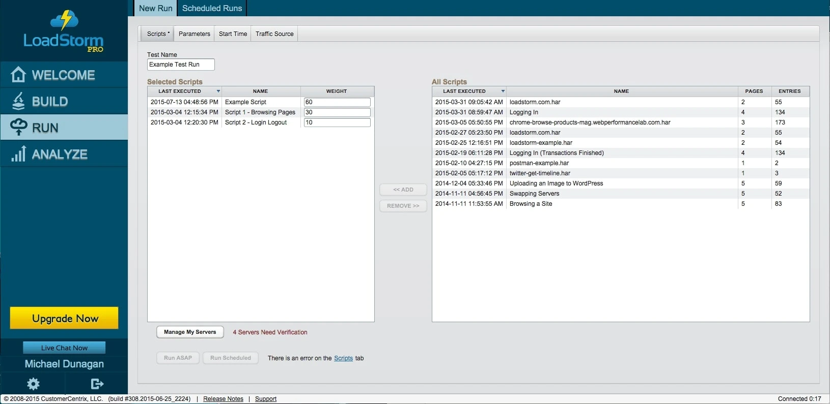Image resolution: width=830 pixels, height=404 pixels.
Task: Select the Uploading an Image to WordPress script
Action: [x=556, y=183]
